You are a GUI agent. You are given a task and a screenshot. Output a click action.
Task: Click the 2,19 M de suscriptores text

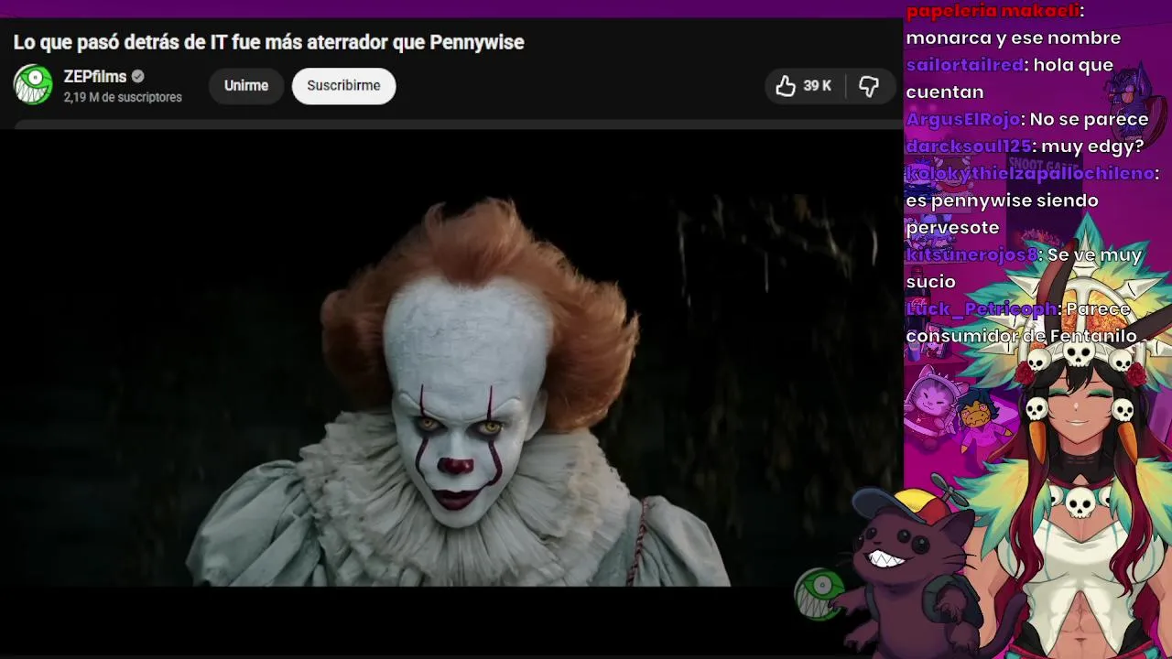(x=123, y=97)
